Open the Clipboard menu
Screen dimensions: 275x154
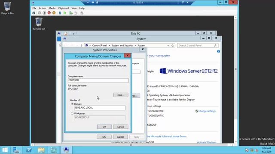(x=64, y=8)
